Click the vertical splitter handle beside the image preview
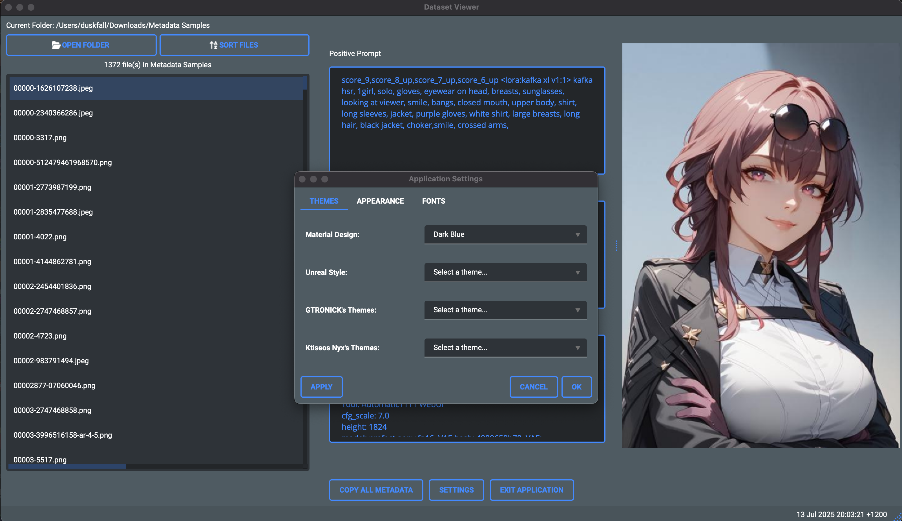The height and width of the screenshot is (521, 902). coord(616,246)
